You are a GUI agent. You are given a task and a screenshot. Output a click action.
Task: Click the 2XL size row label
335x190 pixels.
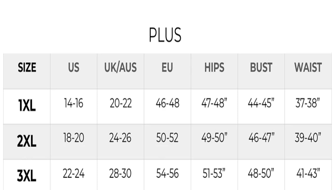click(27, 142)
